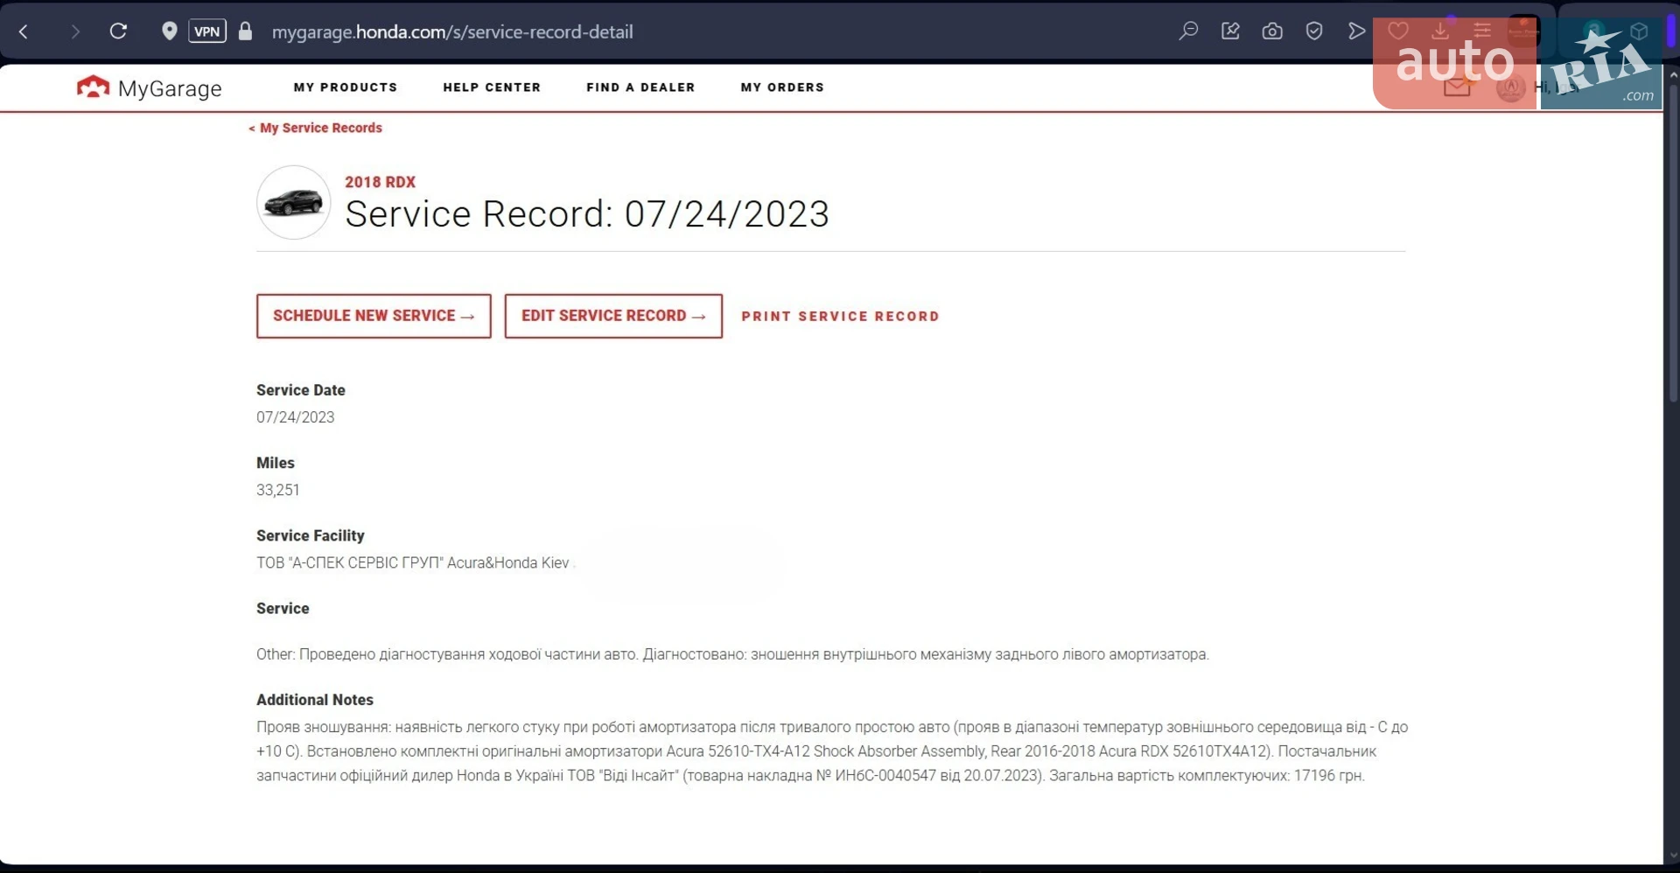Select the service date value 07/24/2023
The height and width of the screenshot is (873, 1680).
(296, 417)
